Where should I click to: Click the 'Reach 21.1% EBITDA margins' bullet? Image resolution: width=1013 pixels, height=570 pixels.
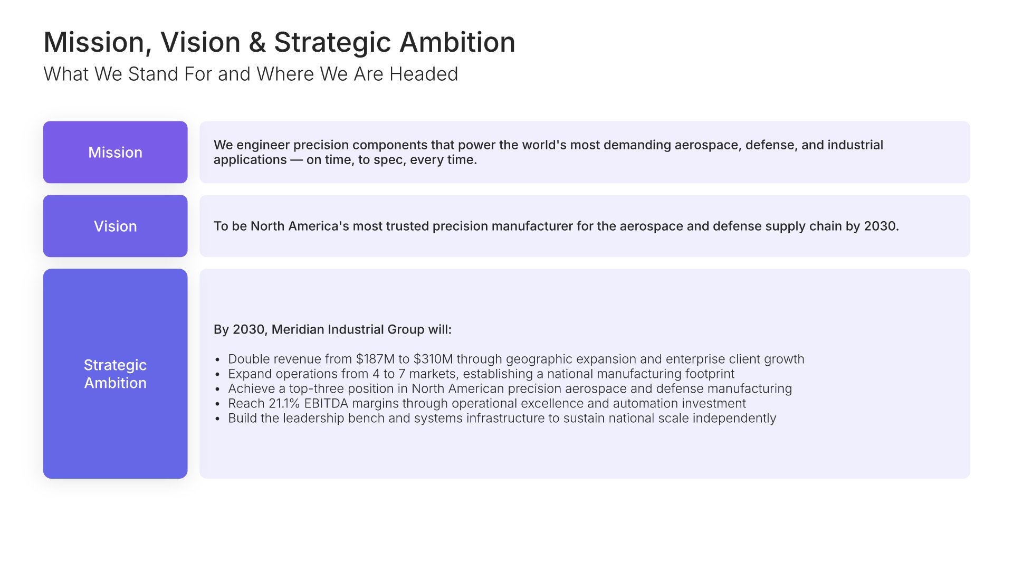pyautogui.click(x=486, y=404)
